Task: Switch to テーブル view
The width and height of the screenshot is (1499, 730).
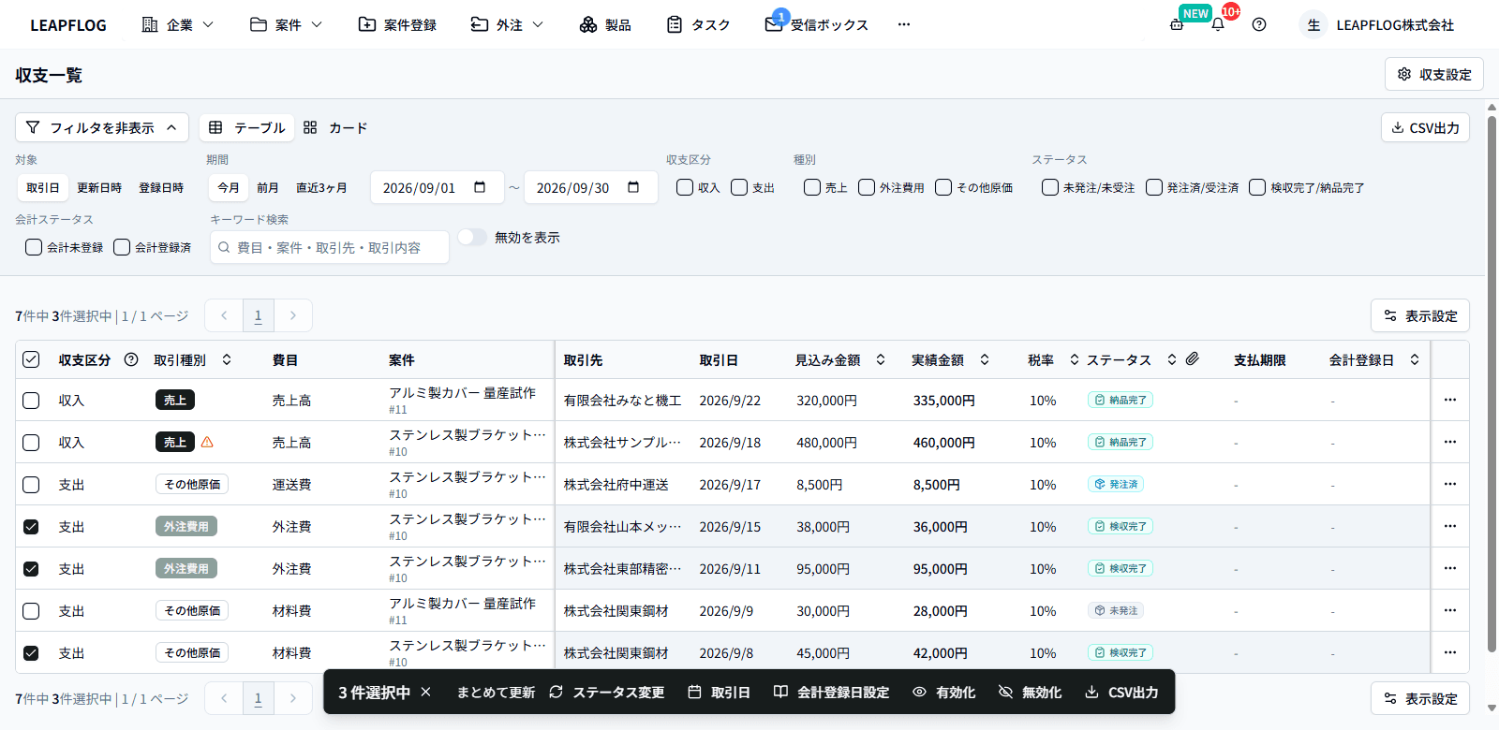Action: (x=247, y=127)
